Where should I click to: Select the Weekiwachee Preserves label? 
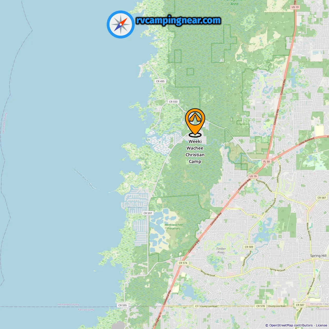(x=174, y=226)
